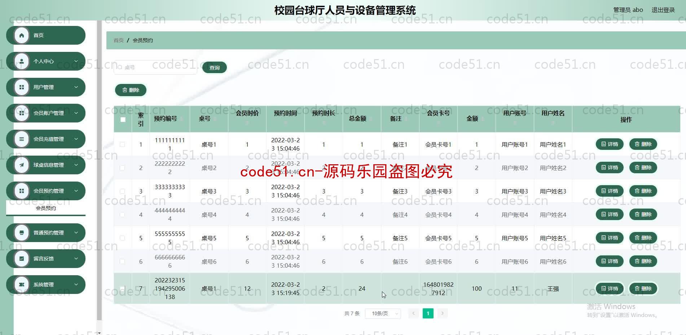Click the 留言反馈 chart icon

[x=22, y=259]
